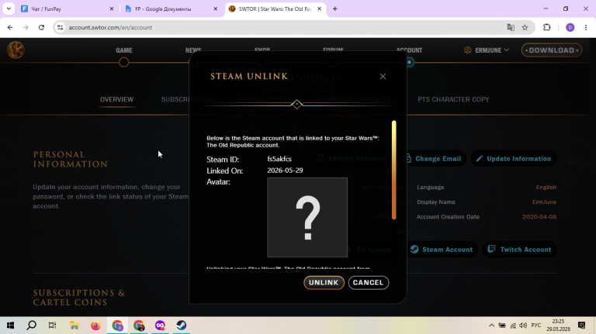Click the Language value English
Screen dimensions: 596x334
(x=546, y=187)
